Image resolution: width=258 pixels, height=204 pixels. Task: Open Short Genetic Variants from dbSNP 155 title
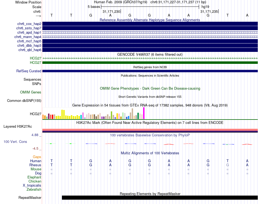click(150, 97)
